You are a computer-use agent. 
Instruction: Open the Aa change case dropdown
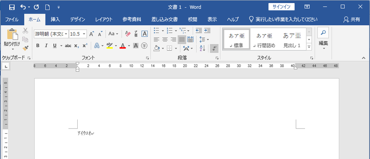(113, 34)
